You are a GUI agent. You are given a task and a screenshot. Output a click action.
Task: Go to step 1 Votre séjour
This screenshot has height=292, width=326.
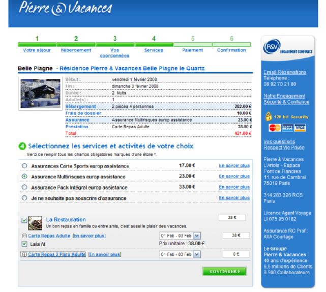click(37, 50)
